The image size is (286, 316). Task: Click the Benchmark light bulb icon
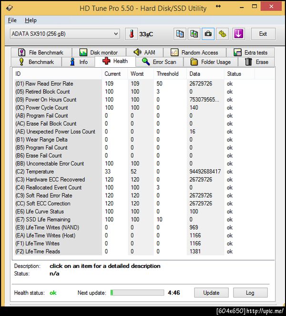tap(21, 62)
